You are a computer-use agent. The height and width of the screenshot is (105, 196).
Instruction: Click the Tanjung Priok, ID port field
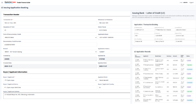pyautogui.click(x=165, y=42)
